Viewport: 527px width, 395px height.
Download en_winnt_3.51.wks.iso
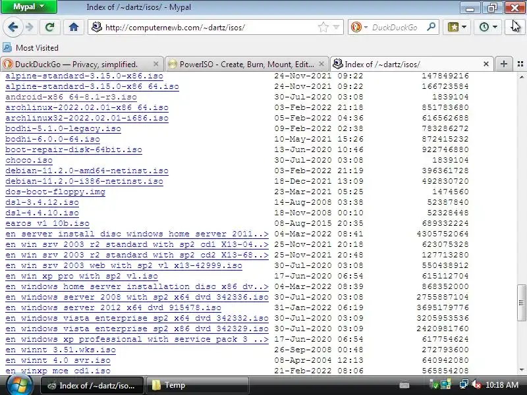coord(61,350)
